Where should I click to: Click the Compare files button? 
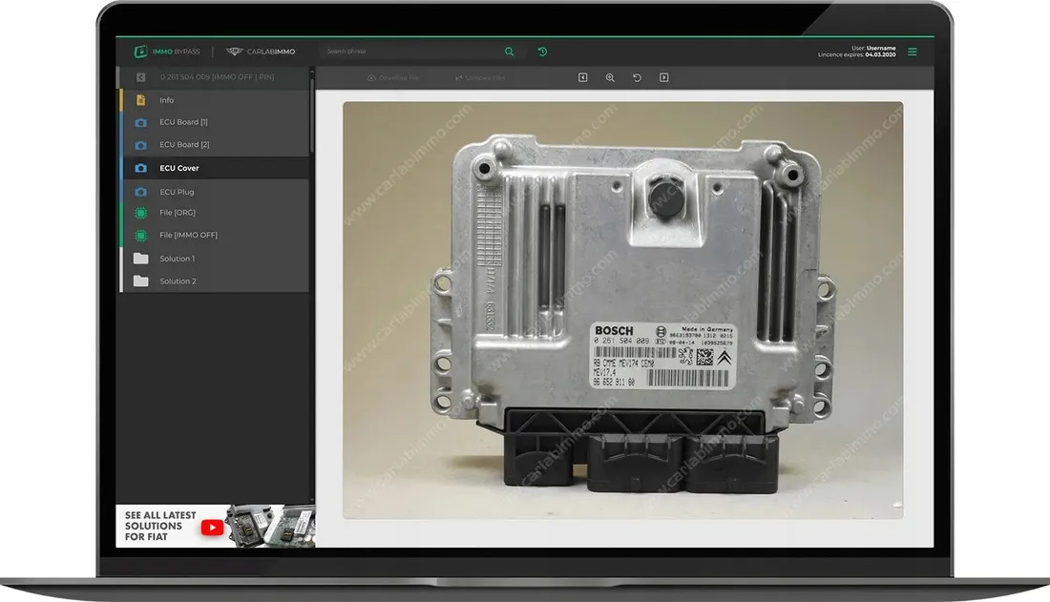480,77
